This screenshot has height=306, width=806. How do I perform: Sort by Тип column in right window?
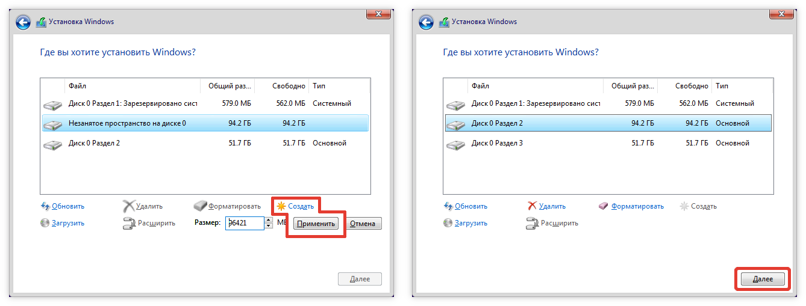[x=742, y=86]
